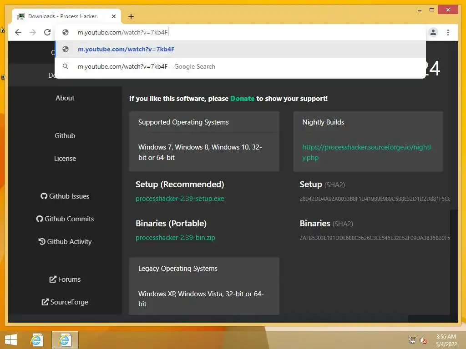Viewport: 466px width, 349px height.
Task: Reload the current page
Action: (x=47, y=32)
